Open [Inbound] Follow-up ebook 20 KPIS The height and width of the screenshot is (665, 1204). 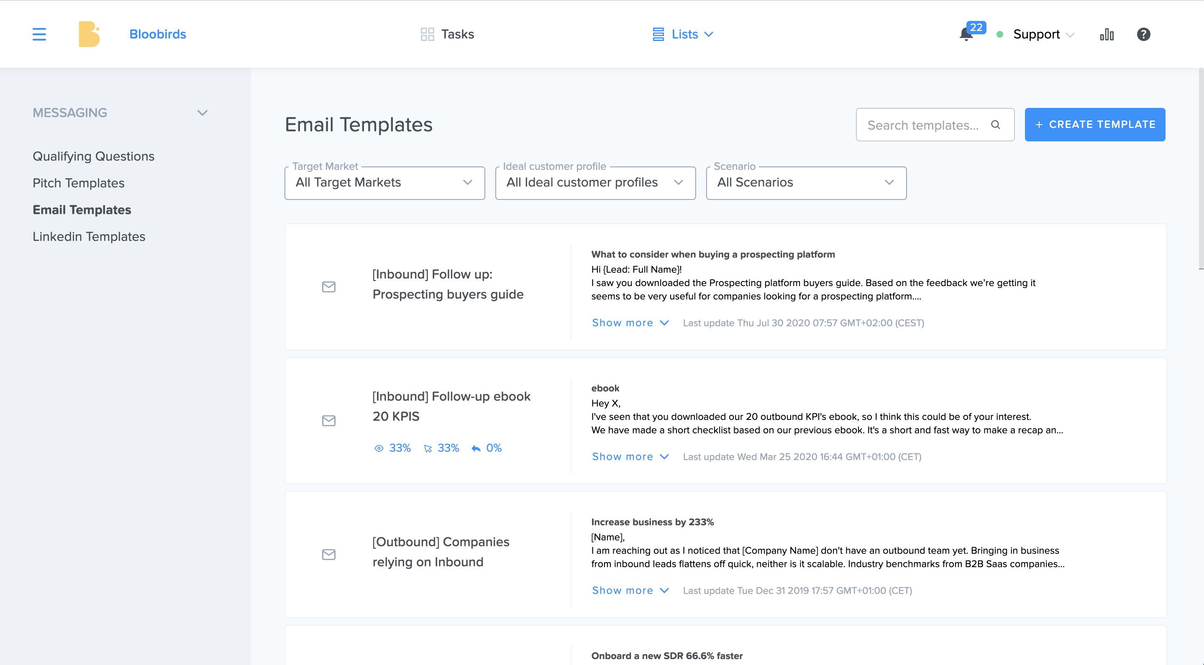click(x=451, y=406)
